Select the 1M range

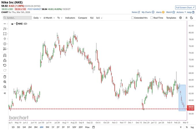24,127
